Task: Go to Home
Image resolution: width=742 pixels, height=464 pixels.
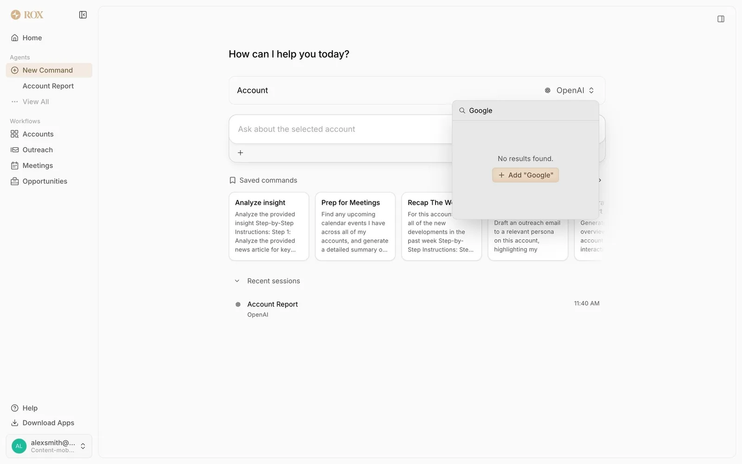Action: [x=49, y=38]
